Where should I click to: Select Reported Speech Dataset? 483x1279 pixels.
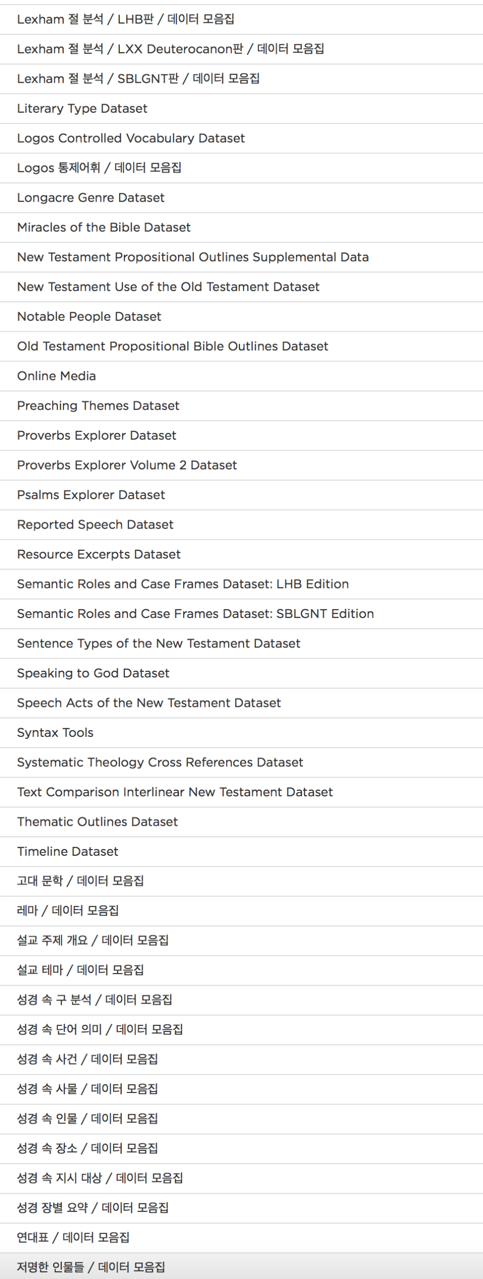(242, 525)
